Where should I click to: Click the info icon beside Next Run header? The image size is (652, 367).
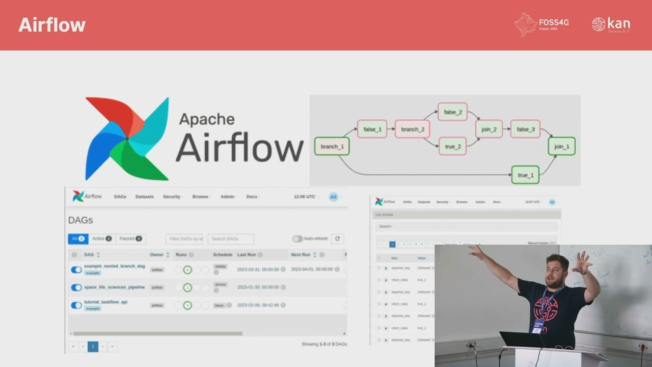click(x=322, y=255)
